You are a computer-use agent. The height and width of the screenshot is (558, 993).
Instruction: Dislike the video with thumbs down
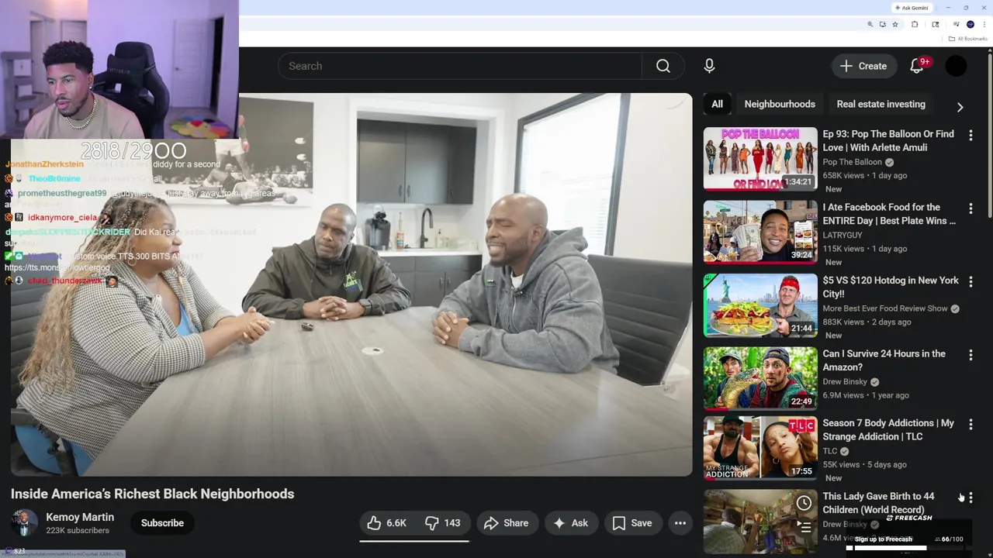(443, 523)
